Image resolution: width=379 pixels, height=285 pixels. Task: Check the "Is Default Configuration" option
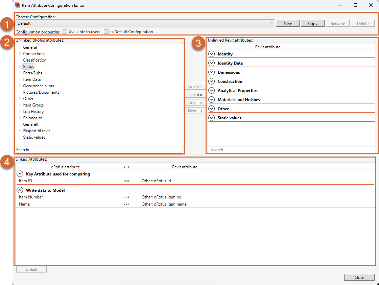click(106, 31)
